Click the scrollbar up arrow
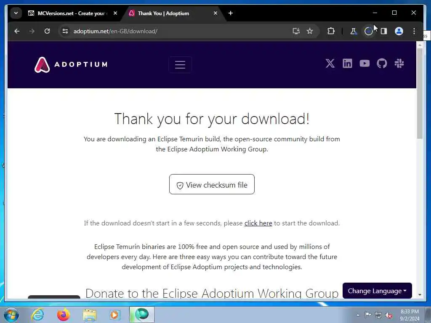431x323 pixels. point(420,45)
